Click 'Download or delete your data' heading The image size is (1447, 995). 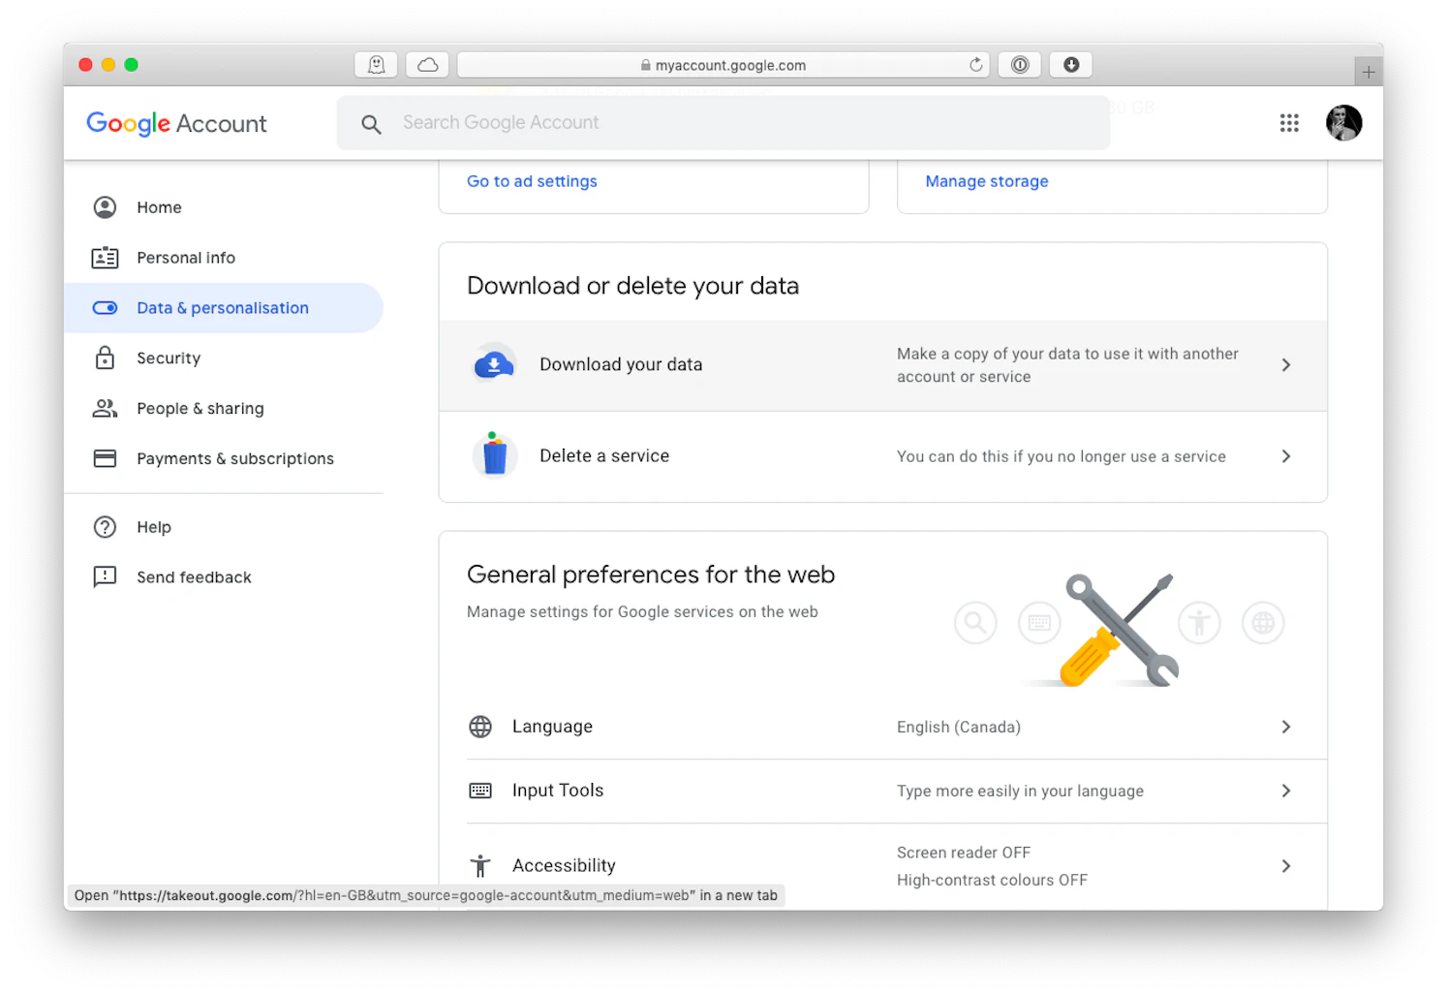(633, 286)
